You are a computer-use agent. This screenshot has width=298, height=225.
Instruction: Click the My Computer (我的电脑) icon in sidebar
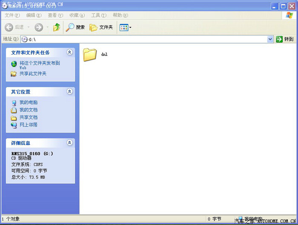14,102
